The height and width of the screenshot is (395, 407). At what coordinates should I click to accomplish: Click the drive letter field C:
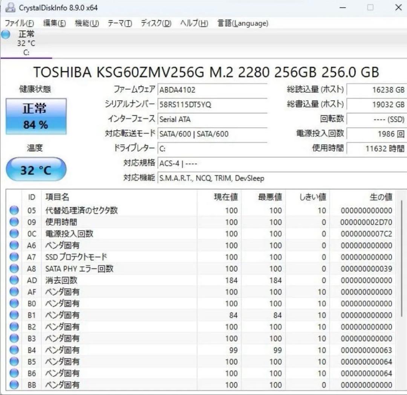(x=212, y=149)
